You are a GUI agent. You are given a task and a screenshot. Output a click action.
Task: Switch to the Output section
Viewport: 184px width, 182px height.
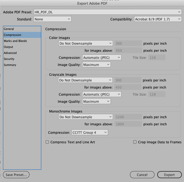tap(22, 47)
